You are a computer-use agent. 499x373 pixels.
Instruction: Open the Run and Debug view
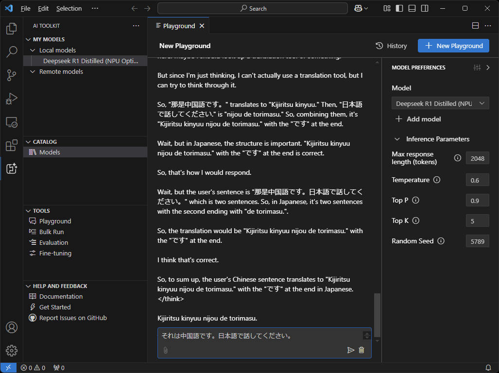click(12, 99)
